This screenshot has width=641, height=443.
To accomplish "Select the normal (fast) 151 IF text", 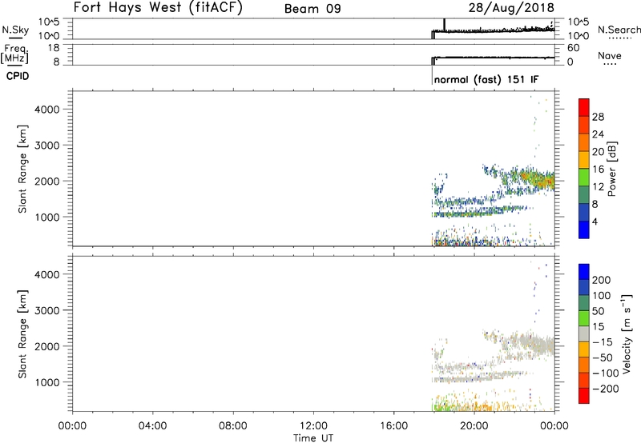I will point(486,79).
